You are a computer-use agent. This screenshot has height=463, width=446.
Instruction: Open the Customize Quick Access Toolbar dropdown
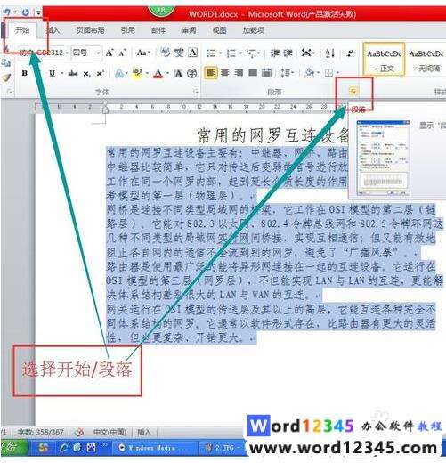pyautogui.click(x=38, y=12)
